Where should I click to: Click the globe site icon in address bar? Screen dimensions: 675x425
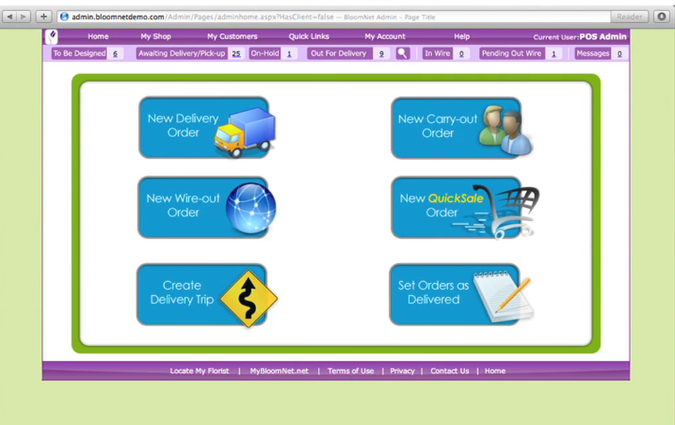(64, 17)
